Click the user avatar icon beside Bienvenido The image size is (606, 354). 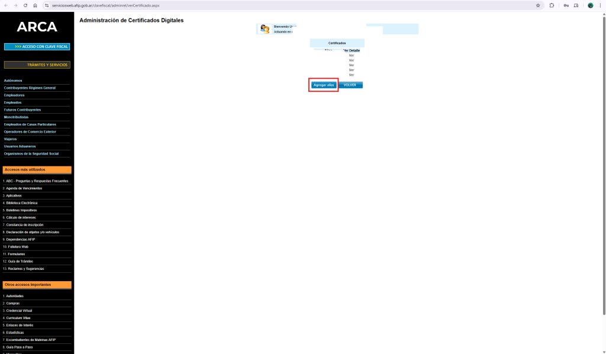(x=265, y=29)
